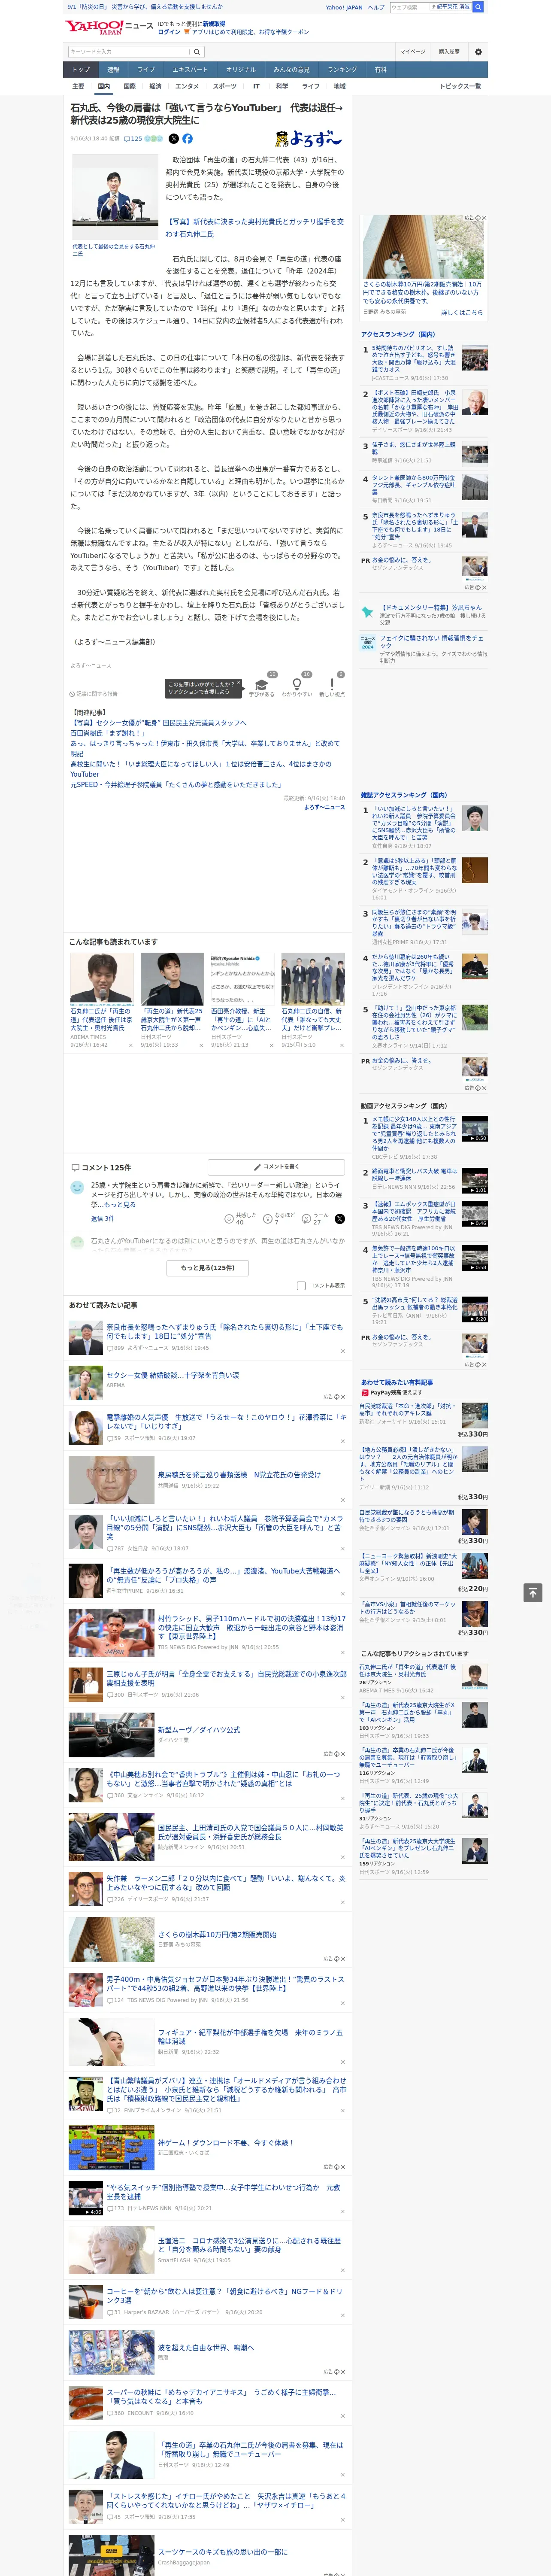Click the top web search button

tap(478, 7)
